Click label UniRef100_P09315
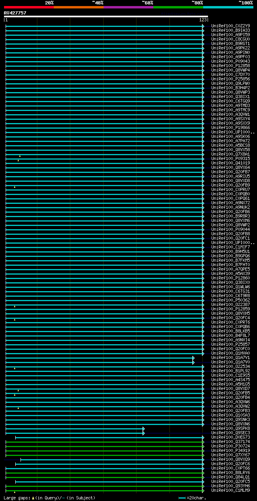Viewport: 257px width, 501px height. (230, 158)
